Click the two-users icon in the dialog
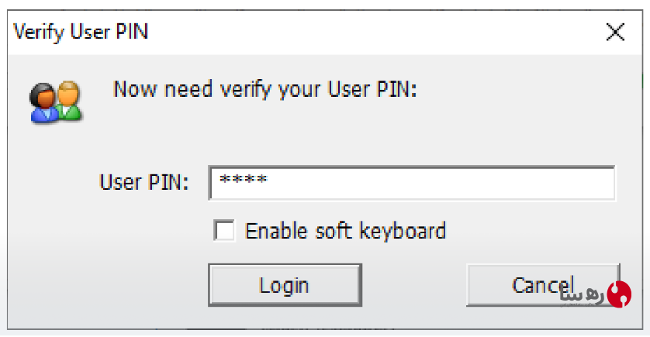Viewport: 650px width, 337px height. (56, 101)
